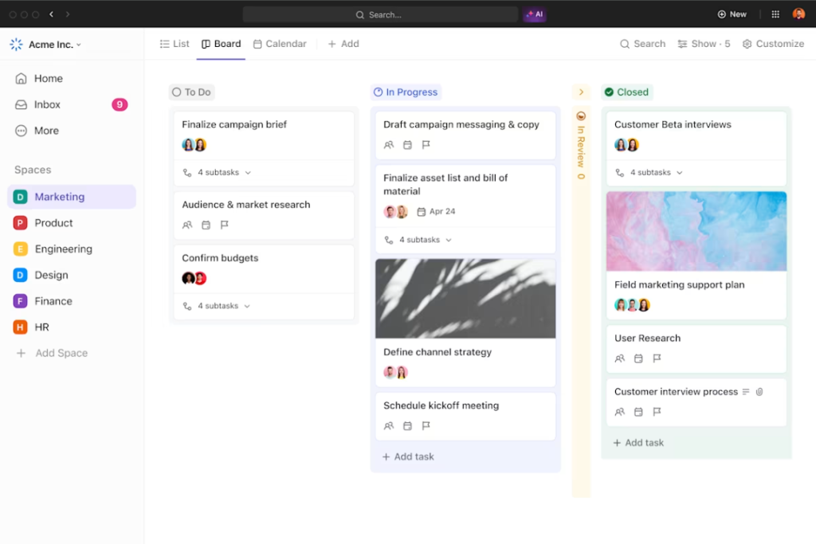Open the apps grid icon in top bar
This screenshot has height=544, width=816.
pyautogui.click(x=775, y=14)
